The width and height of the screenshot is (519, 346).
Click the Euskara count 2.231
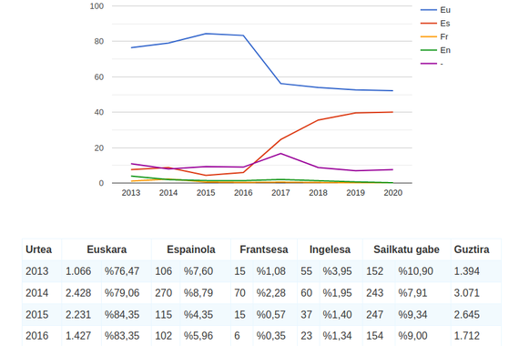(81, 314)
